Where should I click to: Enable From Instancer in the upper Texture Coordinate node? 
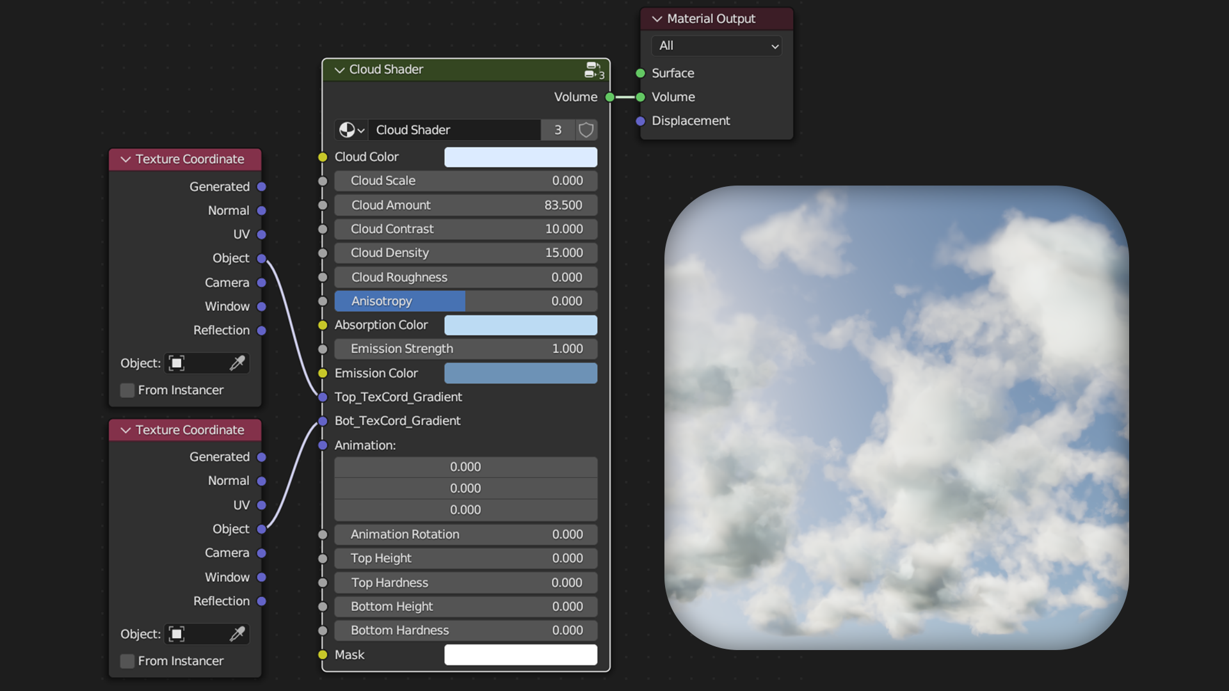point(127,390)
